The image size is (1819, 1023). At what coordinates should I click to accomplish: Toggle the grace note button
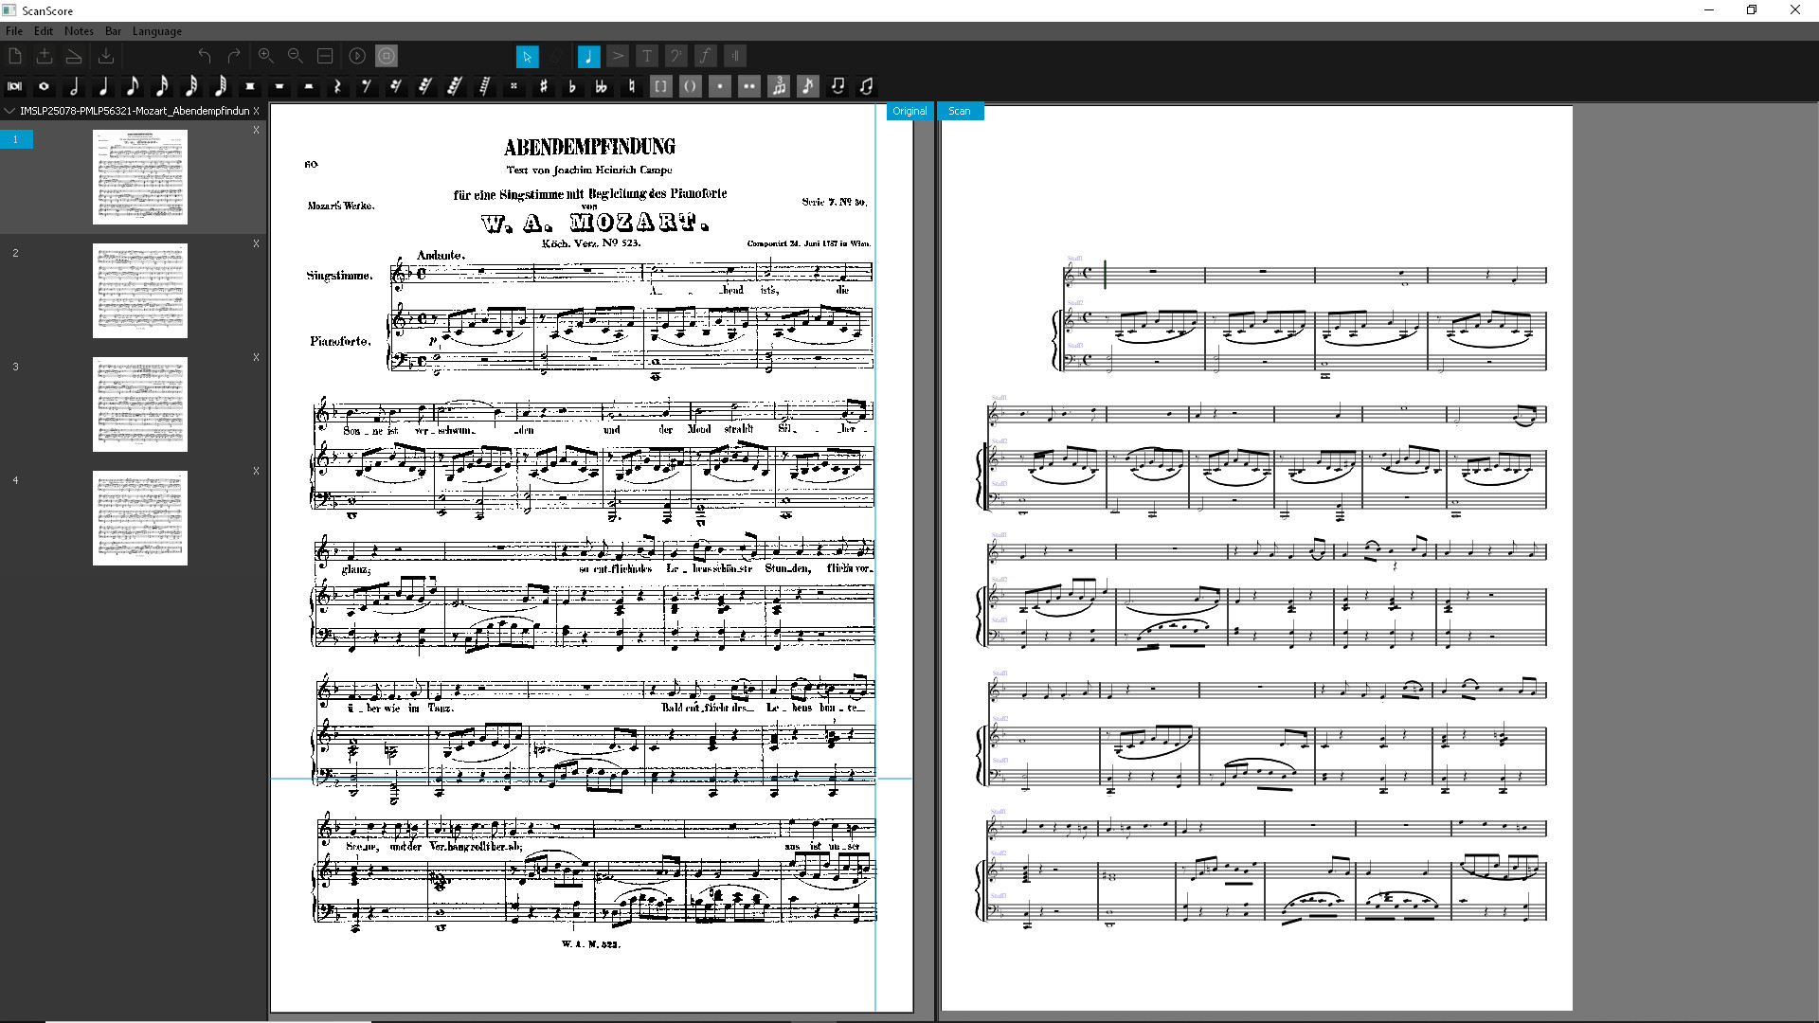click(x=808, y=86)
